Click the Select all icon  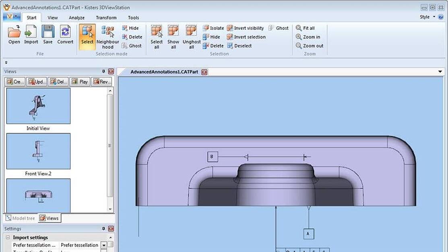click(x=157, y=37)
